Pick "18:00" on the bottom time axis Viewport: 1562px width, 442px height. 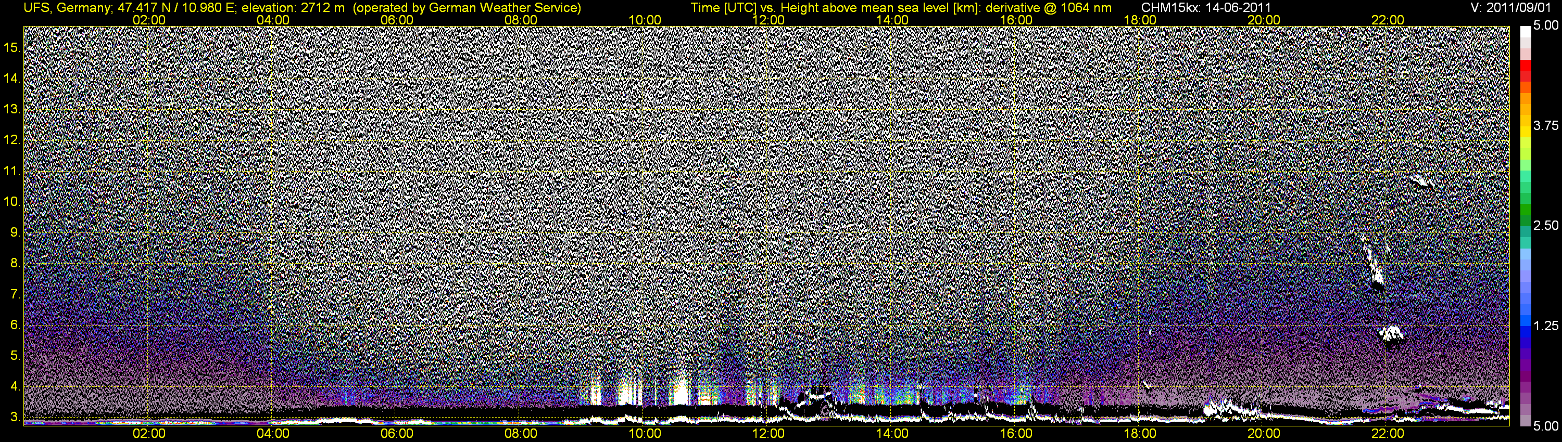1140,434
